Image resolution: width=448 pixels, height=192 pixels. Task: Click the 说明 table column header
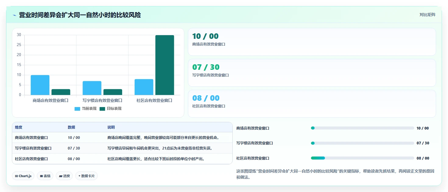(x=111, y=127)
